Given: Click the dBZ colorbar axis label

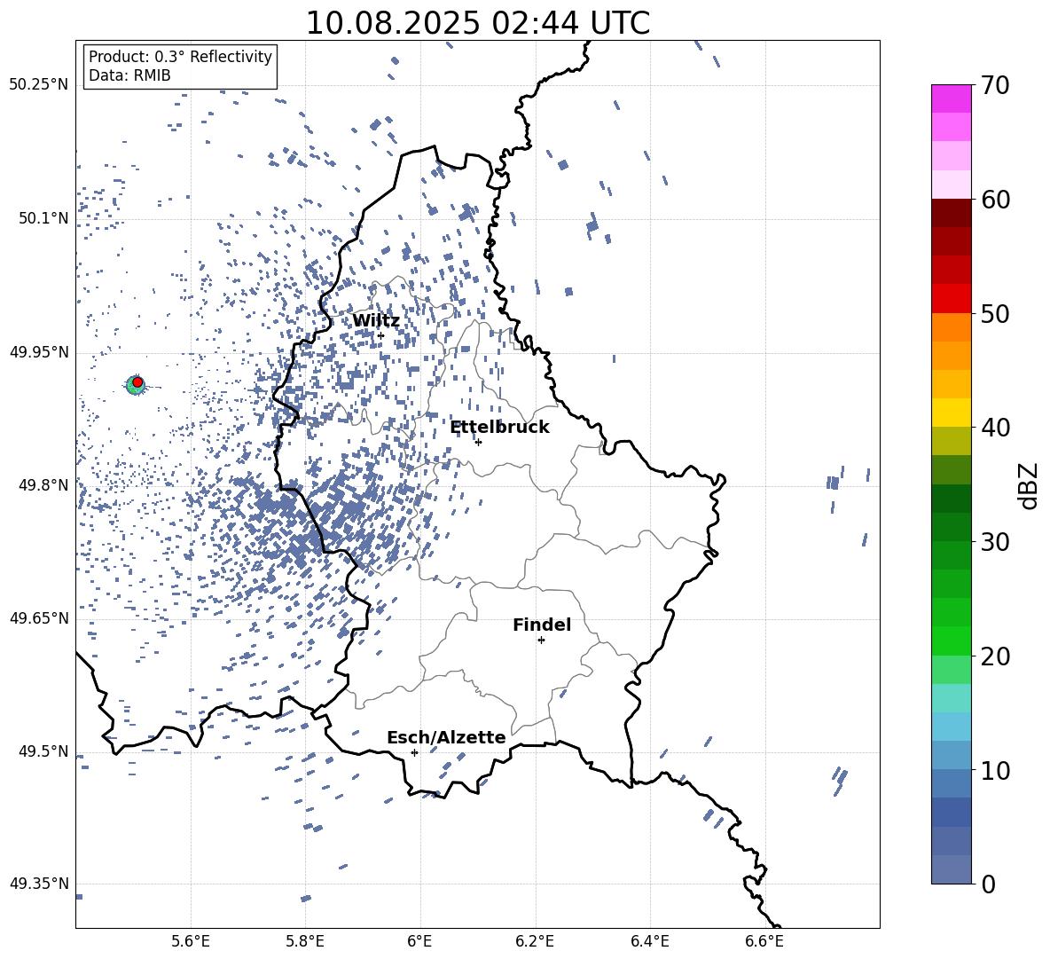Looking at the screenshot, I should [1030, 485].
